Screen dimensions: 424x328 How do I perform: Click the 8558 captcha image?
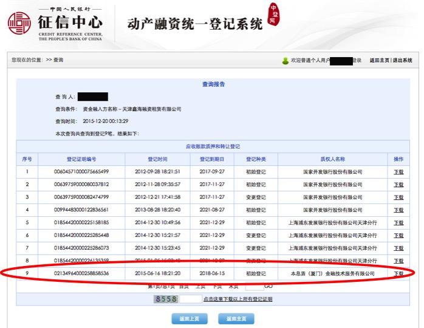tap(166, 299)
